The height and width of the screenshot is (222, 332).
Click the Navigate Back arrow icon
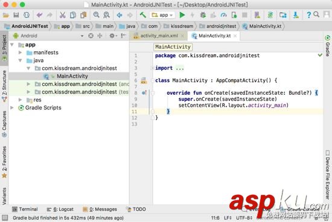[x=120, y=15]
